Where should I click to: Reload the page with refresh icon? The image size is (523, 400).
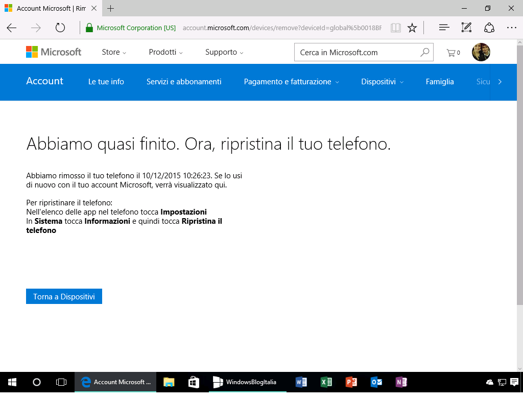pyautogui.click(x=60, y=28)
